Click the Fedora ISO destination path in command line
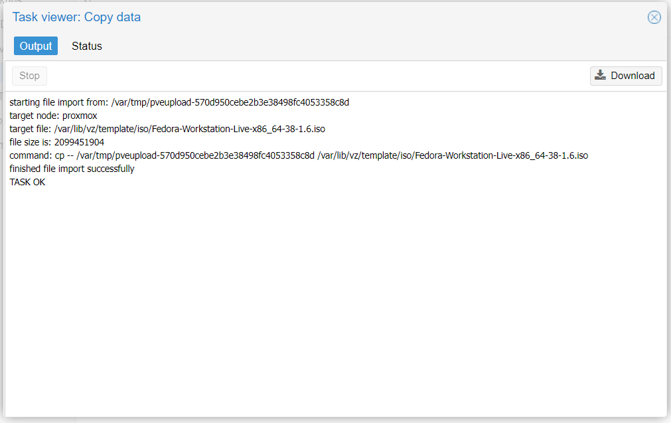The width and height of the screenshot is (671, 423). pyautogui.click(x=453, y=155)
